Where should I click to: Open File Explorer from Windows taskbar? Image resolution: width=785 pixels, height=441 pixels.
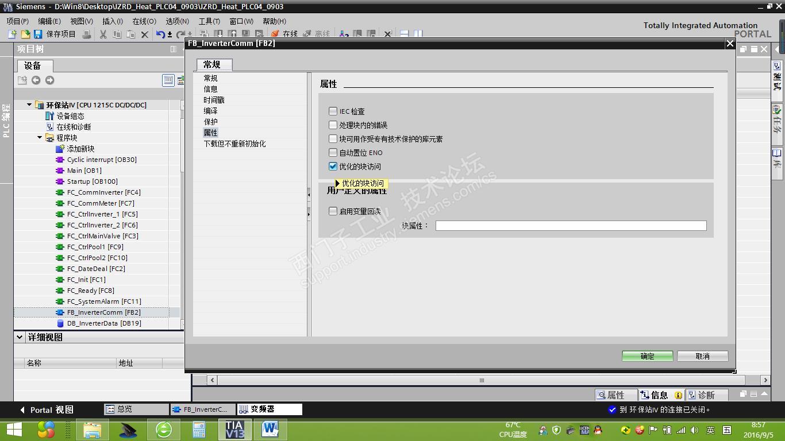(92, 430)
